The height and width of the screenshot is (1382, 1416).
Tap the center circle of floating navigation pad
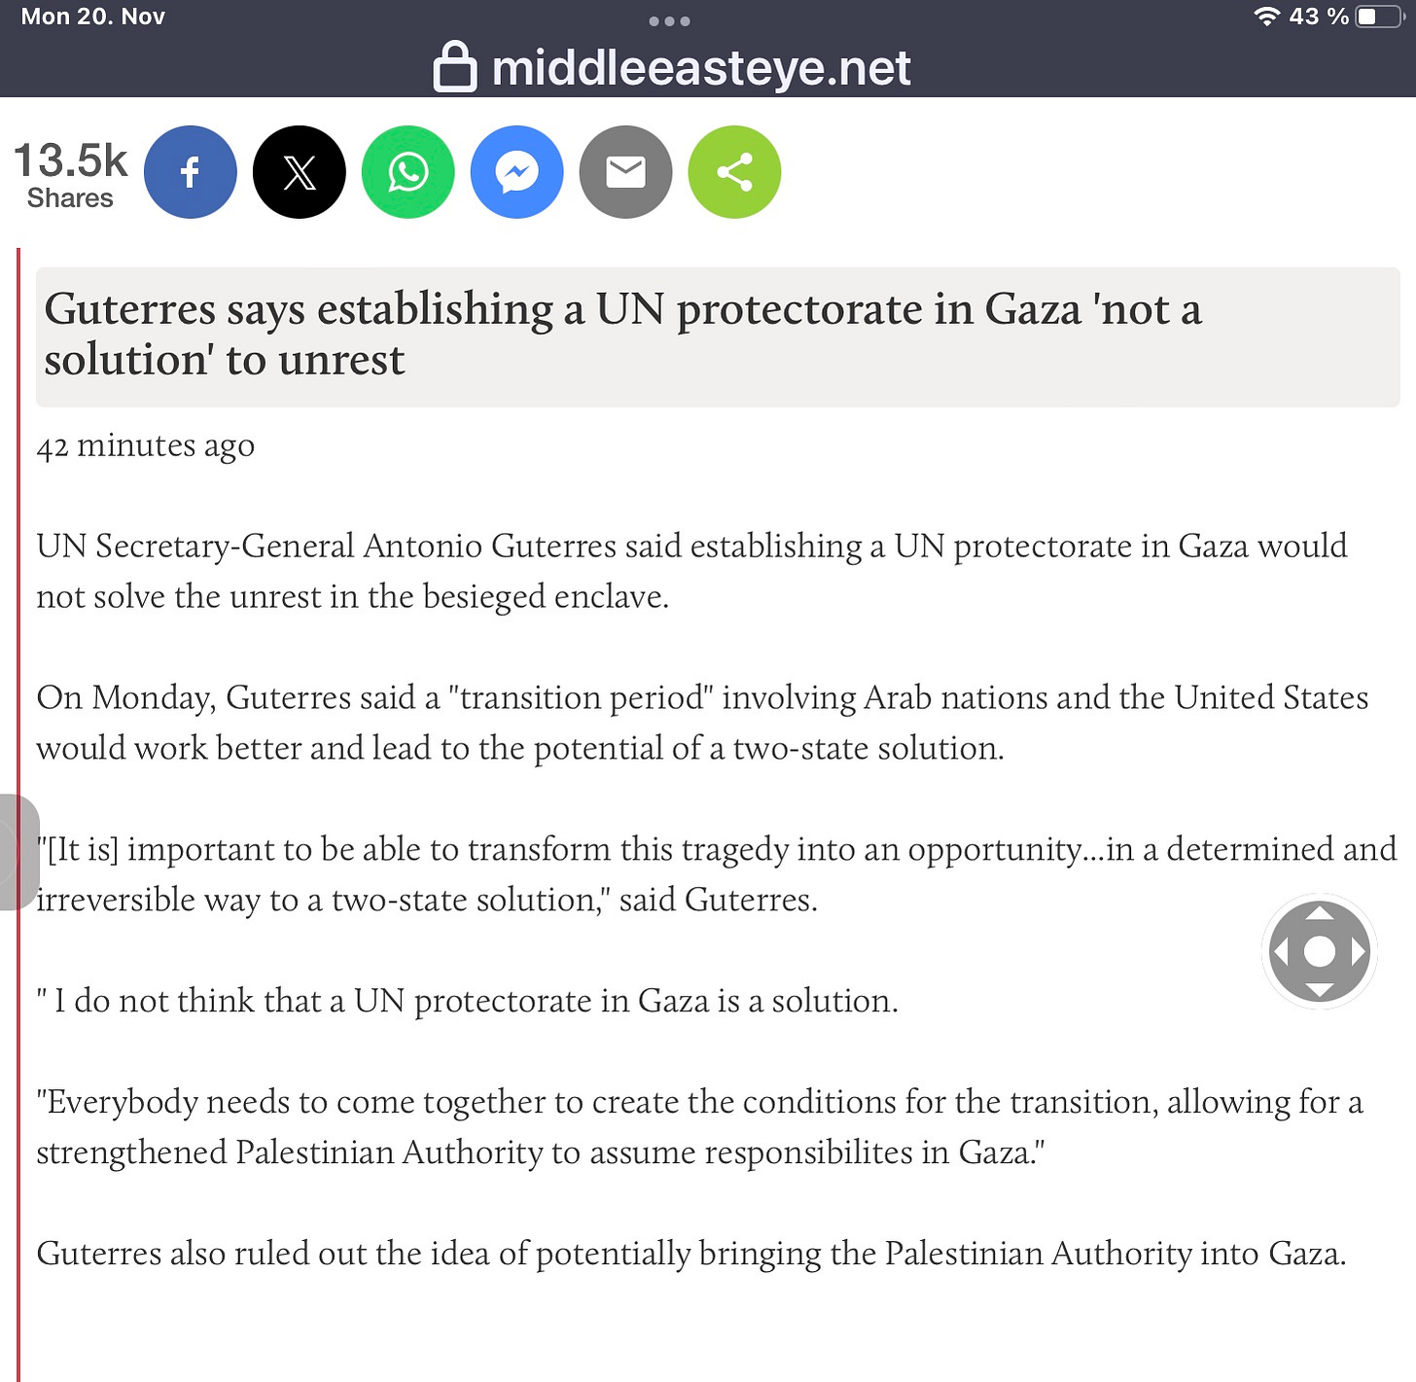(1320, 951)
